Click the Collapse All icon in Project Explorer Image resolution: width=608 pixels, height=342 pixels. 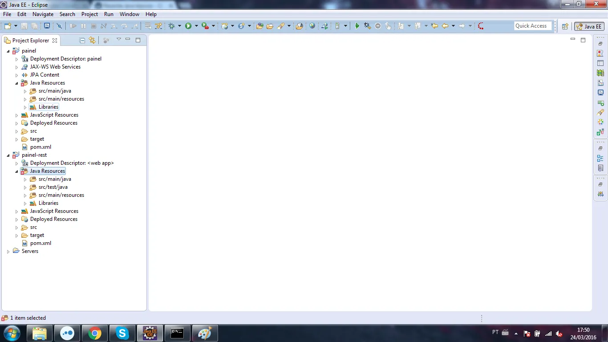pyautogui.click(x=82, y=40)
